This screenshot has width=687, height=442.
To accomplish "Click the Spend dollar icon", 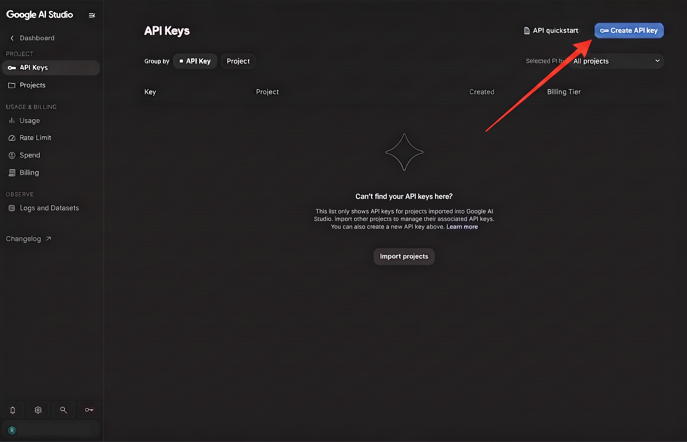I will 12,155.
